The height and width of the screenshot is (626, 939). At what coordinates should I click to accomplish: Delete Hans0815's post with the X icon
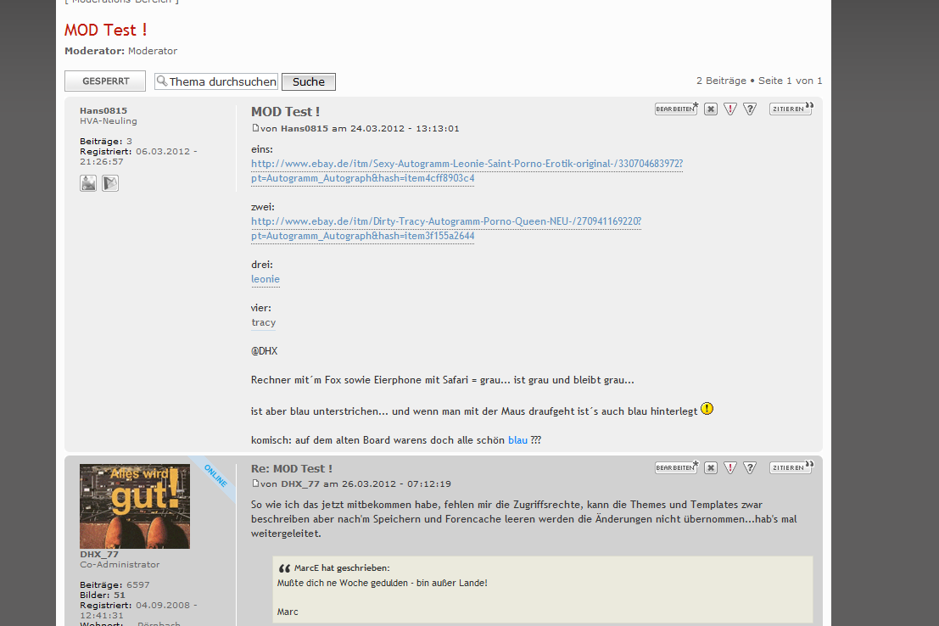tap(711, 109)
